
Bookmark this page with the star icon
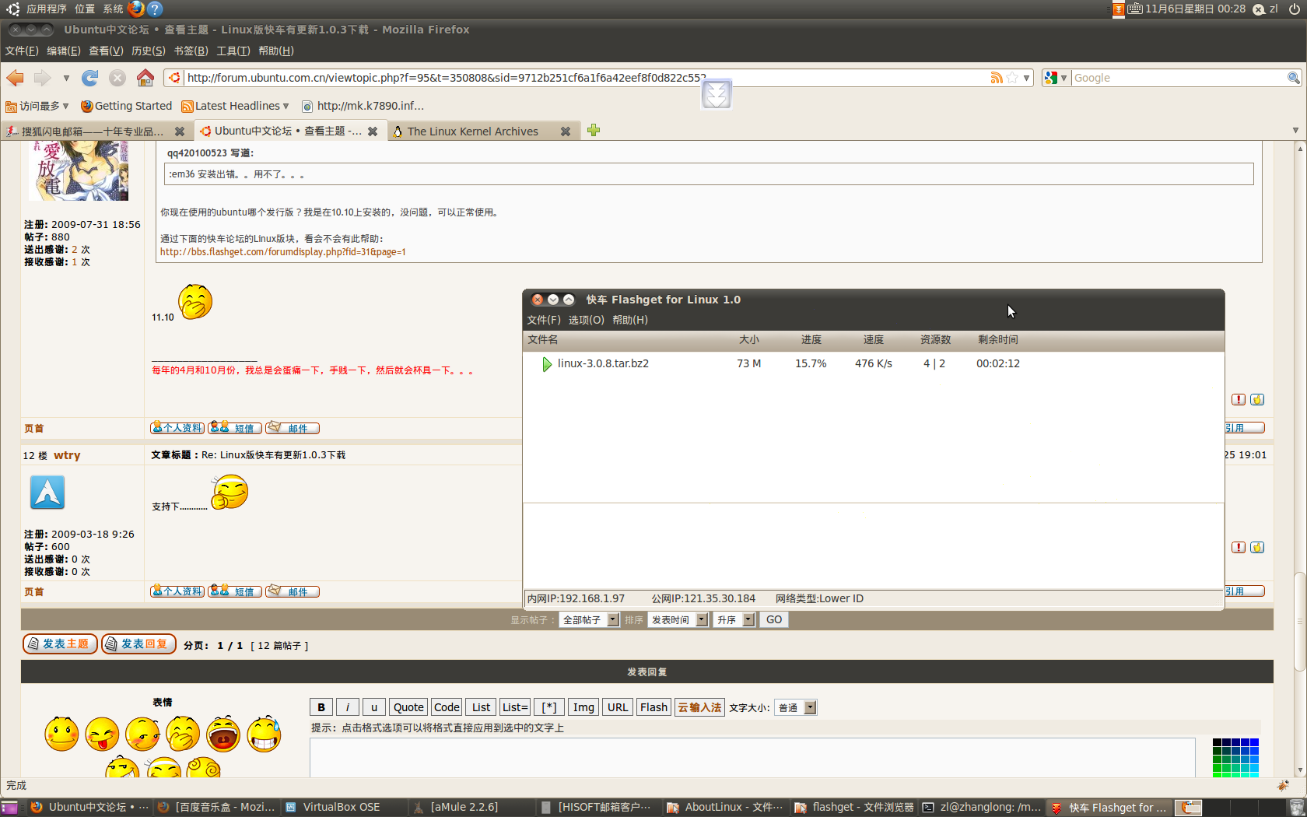coord(1012,78)
